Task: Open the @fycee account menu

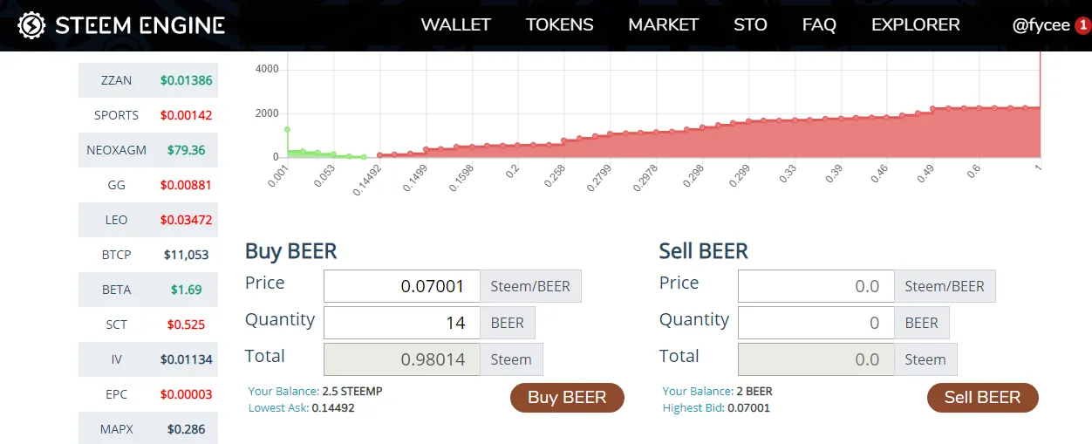Action: pyautogui.click(x=1041, y=25)
